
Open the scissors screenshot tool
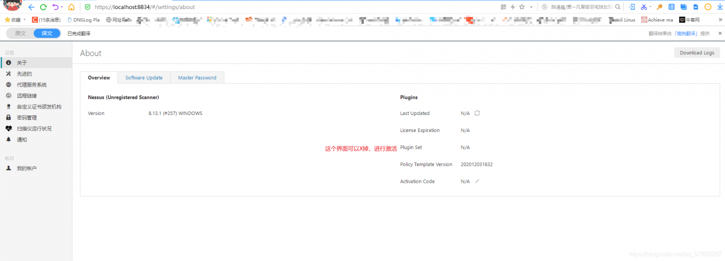(643, 7)
